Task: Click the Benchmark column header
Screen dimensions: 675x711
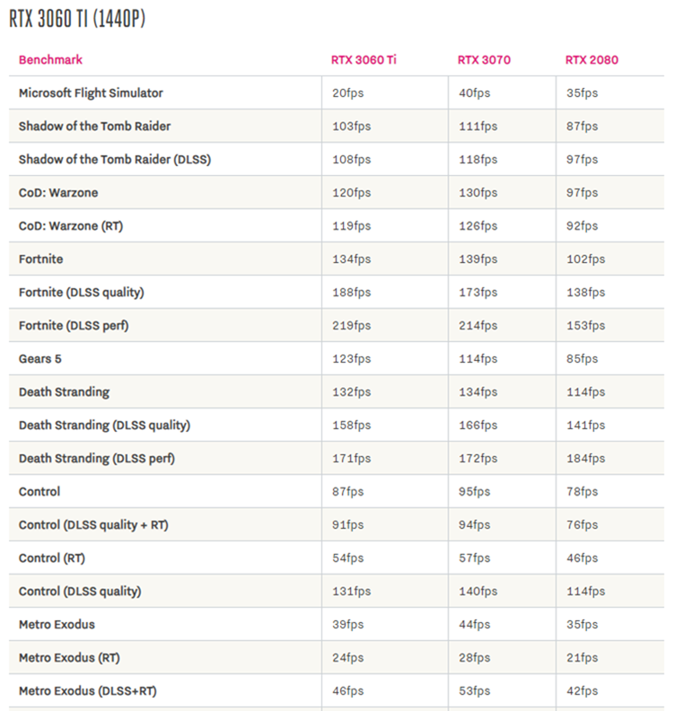Action: tap(50, 60)
